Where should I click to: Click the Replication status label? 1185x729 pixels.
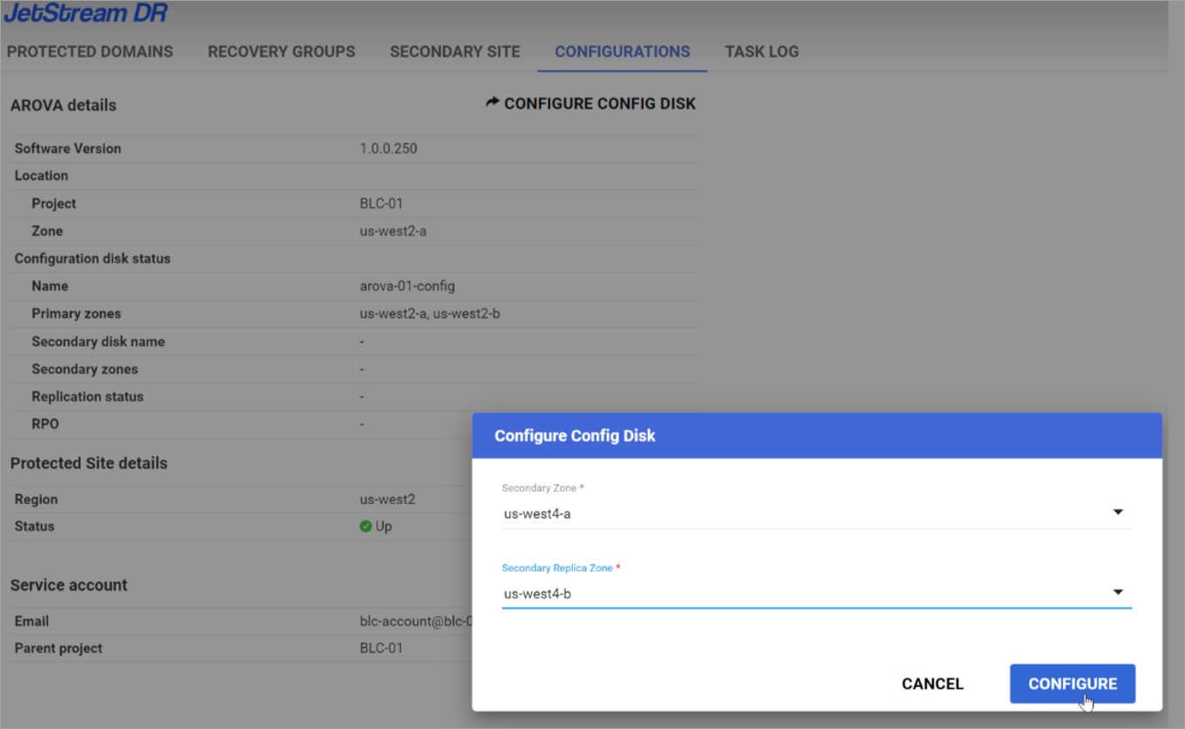pyautogui.click(x=88, y=397)
